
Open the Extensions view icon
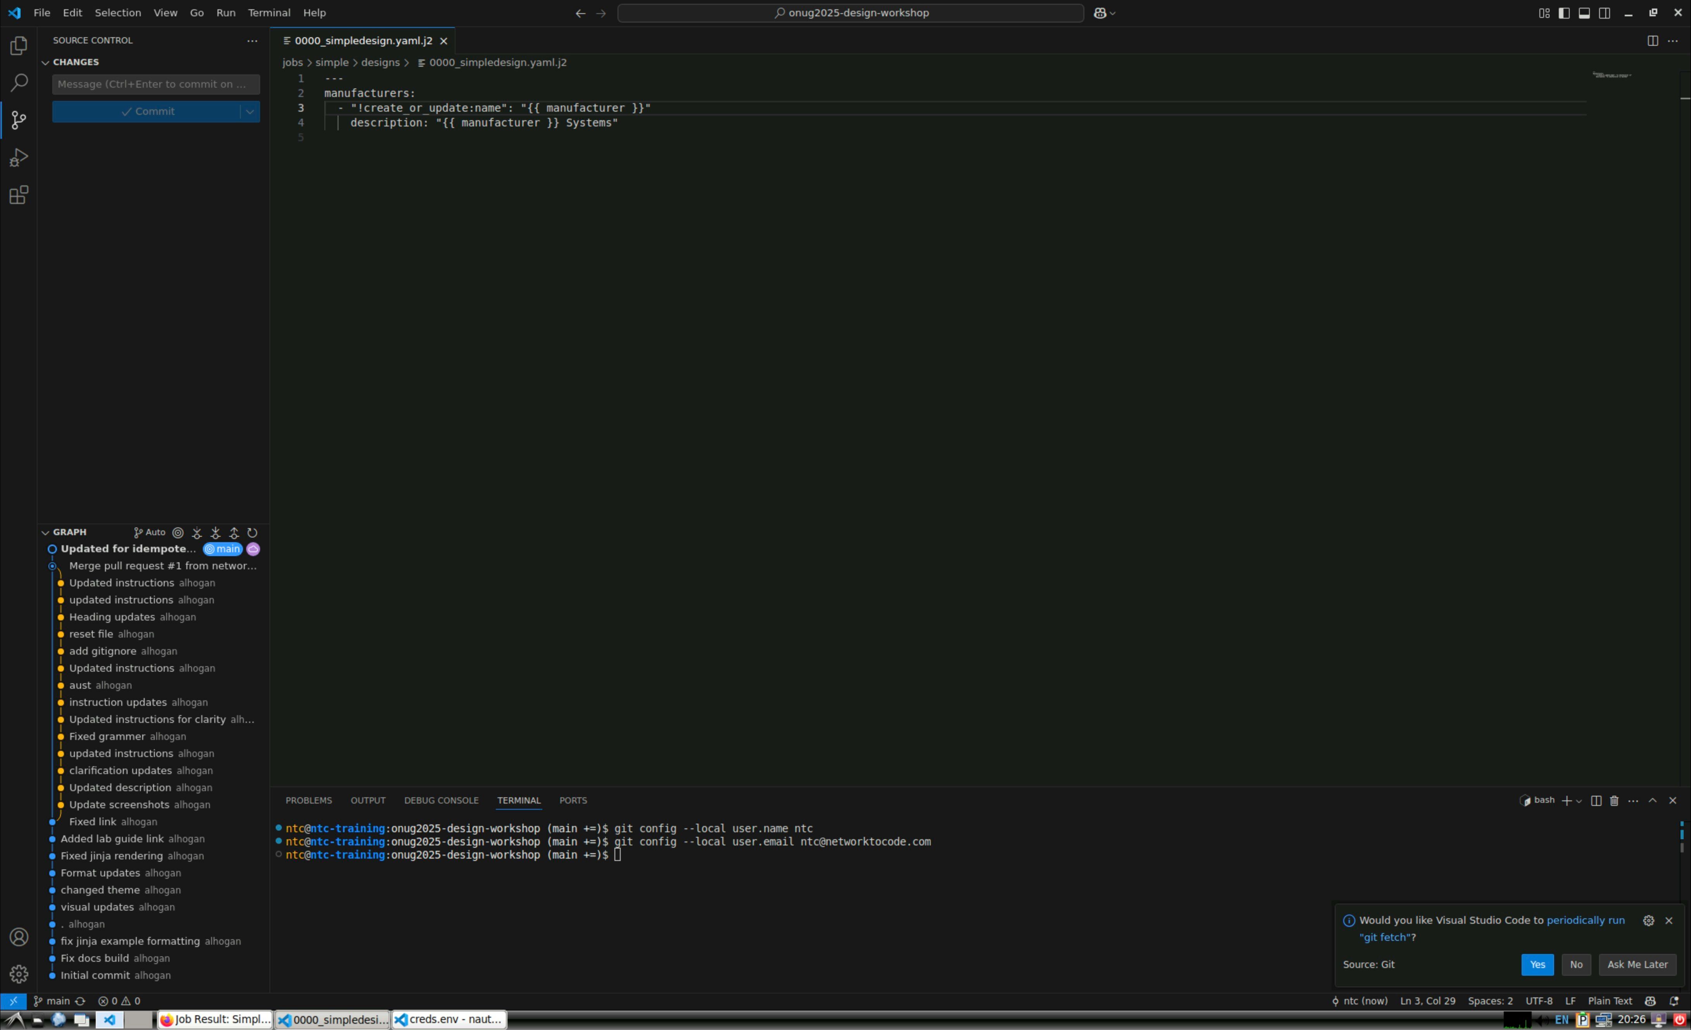(x=19, y=195)
